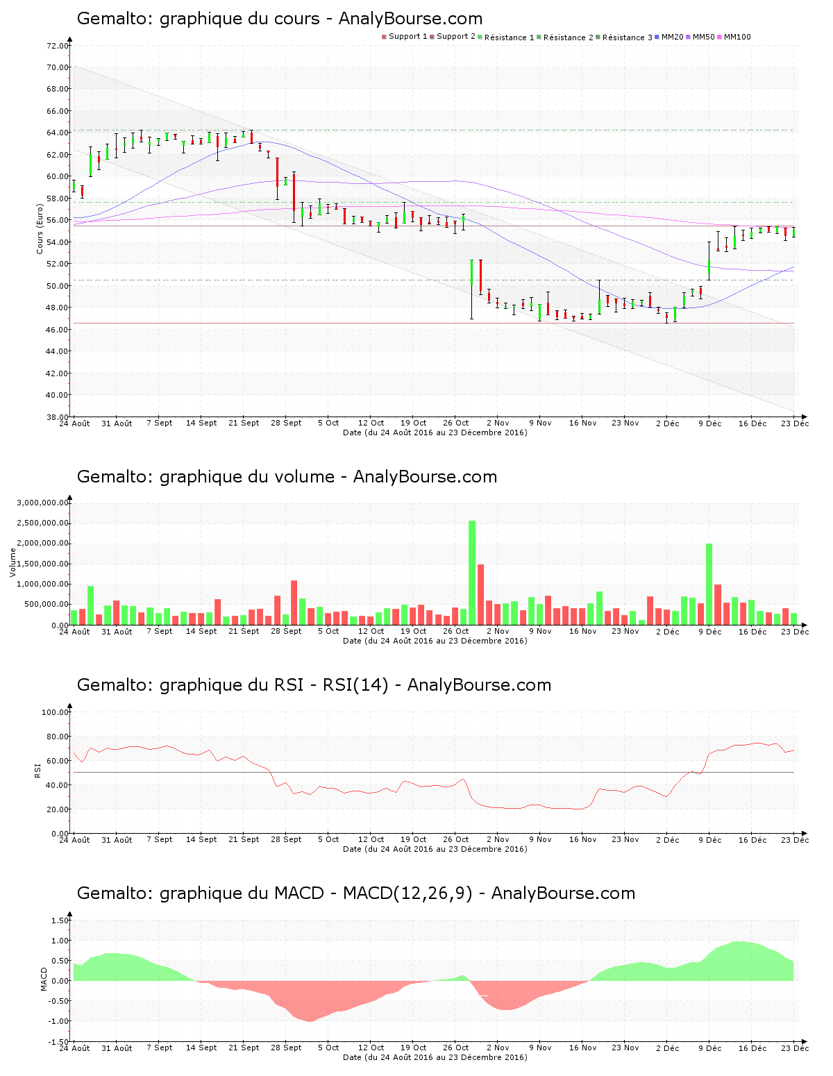This screenshot has width=833, height=1076.
Task: Select the 'Support 2' legend label
Action: click(x=456, y=37)
